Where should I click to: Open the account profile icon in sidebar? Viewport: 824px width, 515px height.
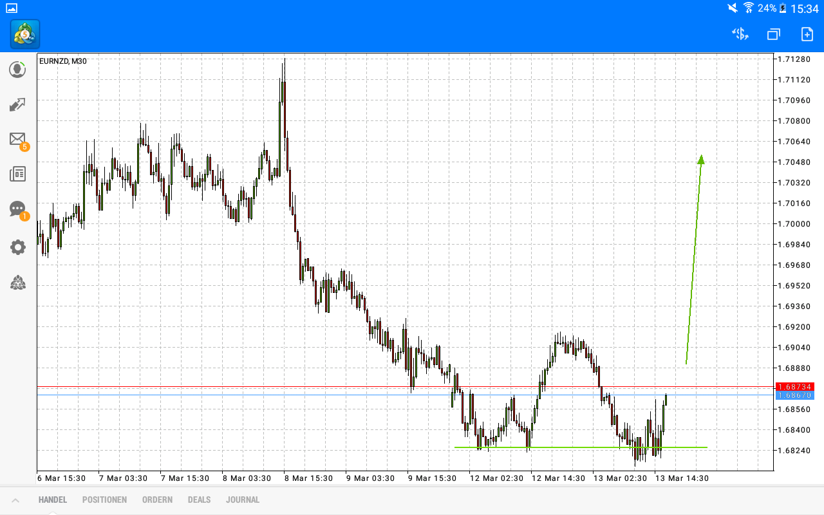(17, 69)
